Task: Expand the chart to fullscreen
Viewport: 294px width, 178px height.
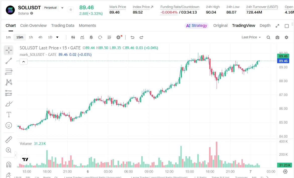Action: coord(277,26)
